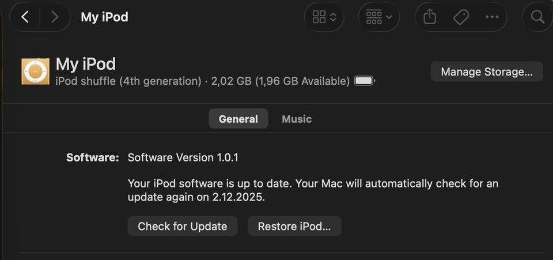Click the Share toolbar icon
Viewport: 553px width, 260px height.
point(430,17)
